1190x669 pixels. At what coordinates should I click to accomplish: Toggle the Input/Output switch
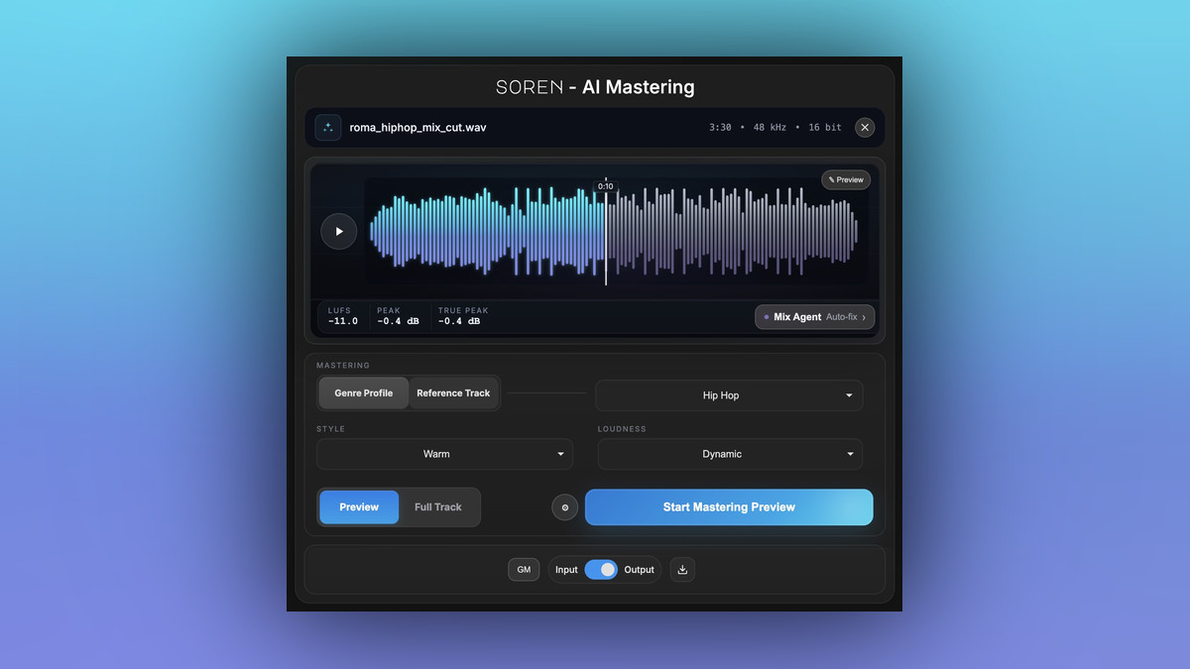[601, 570]
